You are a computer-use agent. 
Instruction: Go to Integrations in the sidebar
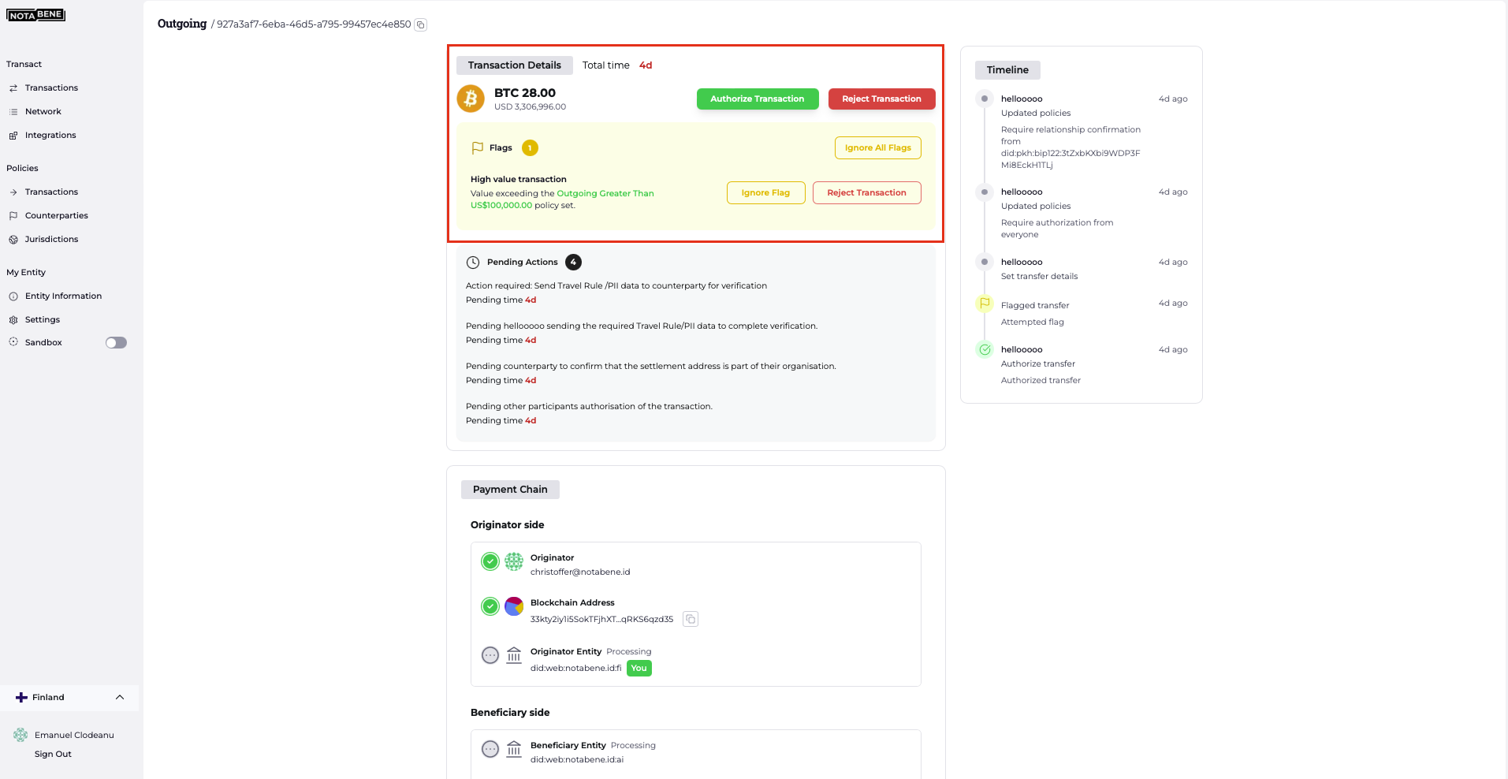coord(50,136)
